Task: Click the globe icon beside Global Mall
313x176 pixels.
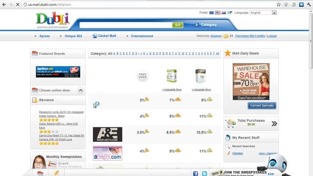Action: [x=94, y=36]
